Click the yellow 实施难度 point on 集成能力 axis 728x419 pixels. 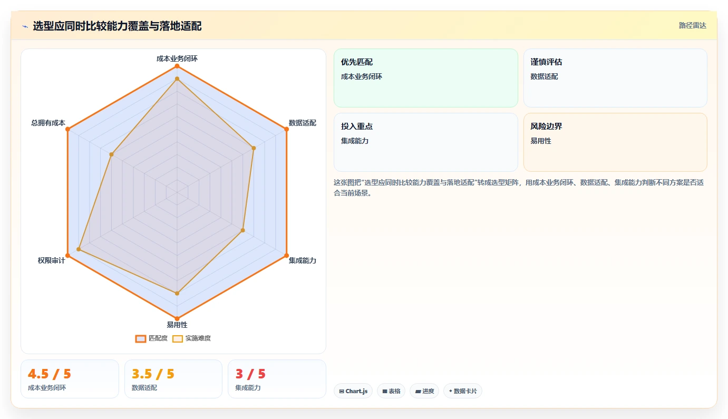[x=242, y=230]
